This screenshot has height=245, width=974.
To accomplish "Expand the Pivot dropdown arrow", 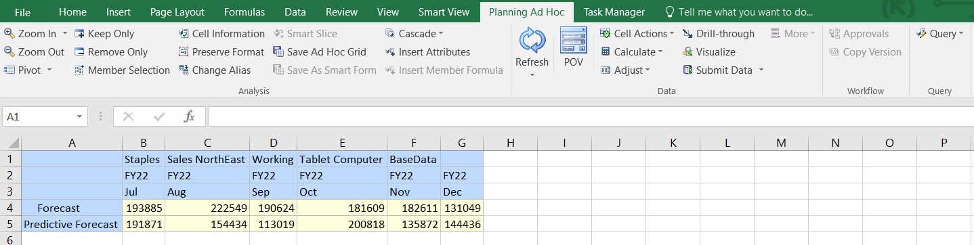I will point(49,70).
